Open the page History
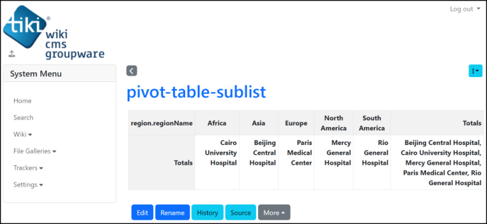487x224 pixels. 208,212
